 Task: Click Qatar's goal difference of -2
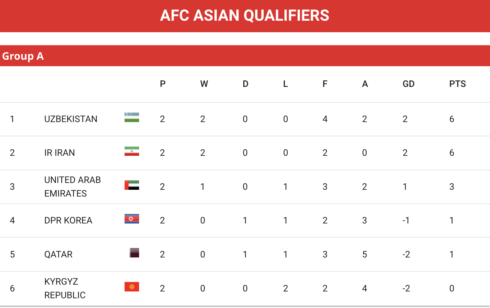click(406, 254)
